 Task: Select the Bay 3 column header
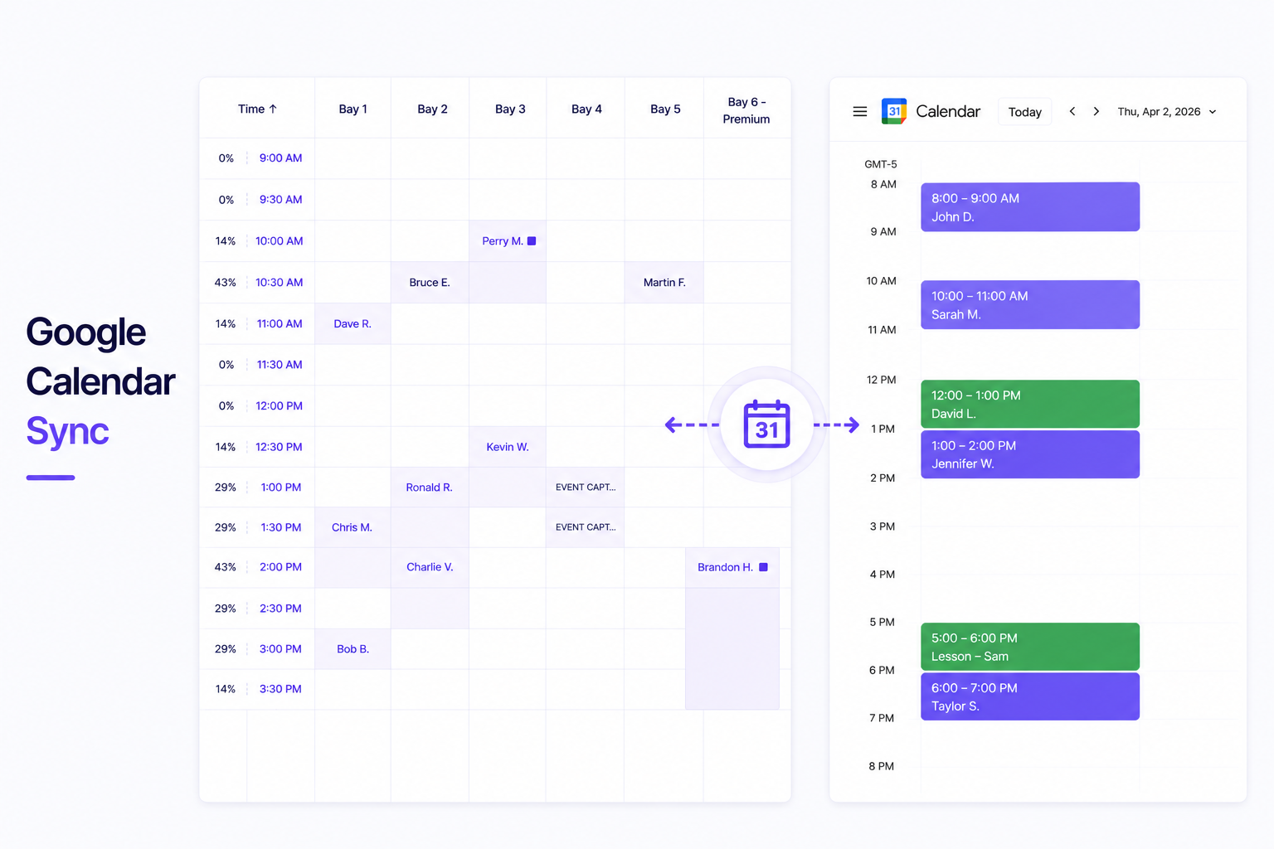click(x=510, y=109)
